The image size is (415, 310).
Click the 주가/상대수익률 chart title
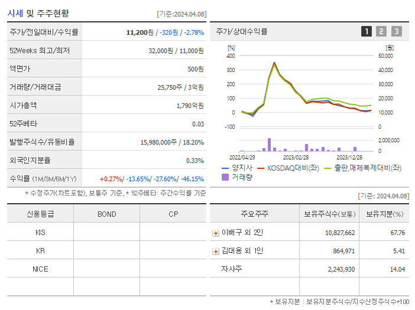(242, 31)
